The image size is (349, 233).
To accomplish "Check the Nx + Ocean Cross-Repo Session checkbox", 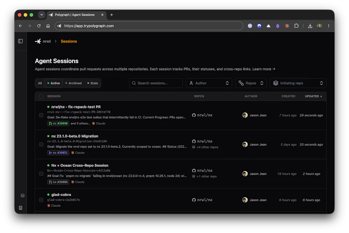I will coord(41,174).
